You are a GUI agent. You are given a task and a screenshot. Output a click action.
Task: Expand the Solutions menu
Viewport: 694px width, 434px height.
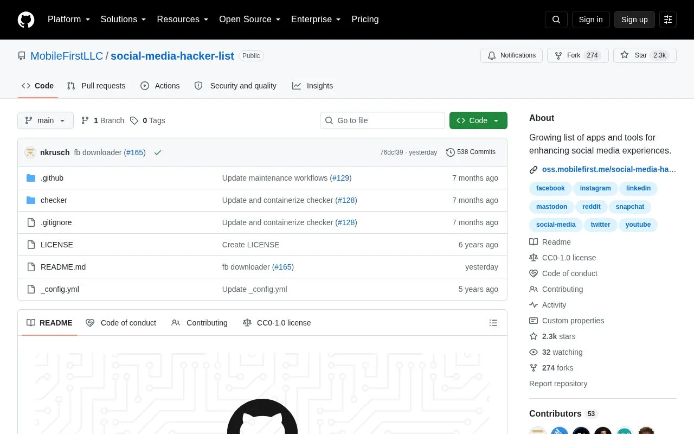coord(124,20)
